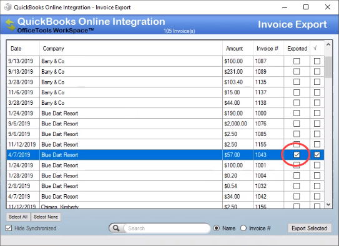The height and width of the screenshot is (246, 339).
Task: Check selection box for invoice 1004
Action: pyautogui.click(x=317, y=175)
